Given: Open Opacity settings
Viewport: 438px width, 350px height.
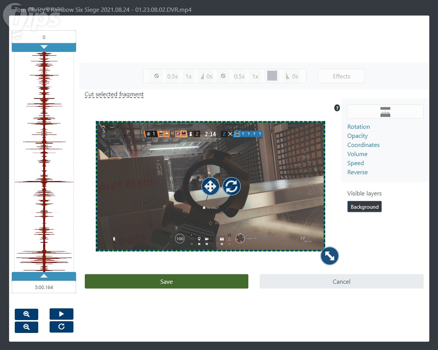Looking at the screenshot, I should click(x=357, y=136).
